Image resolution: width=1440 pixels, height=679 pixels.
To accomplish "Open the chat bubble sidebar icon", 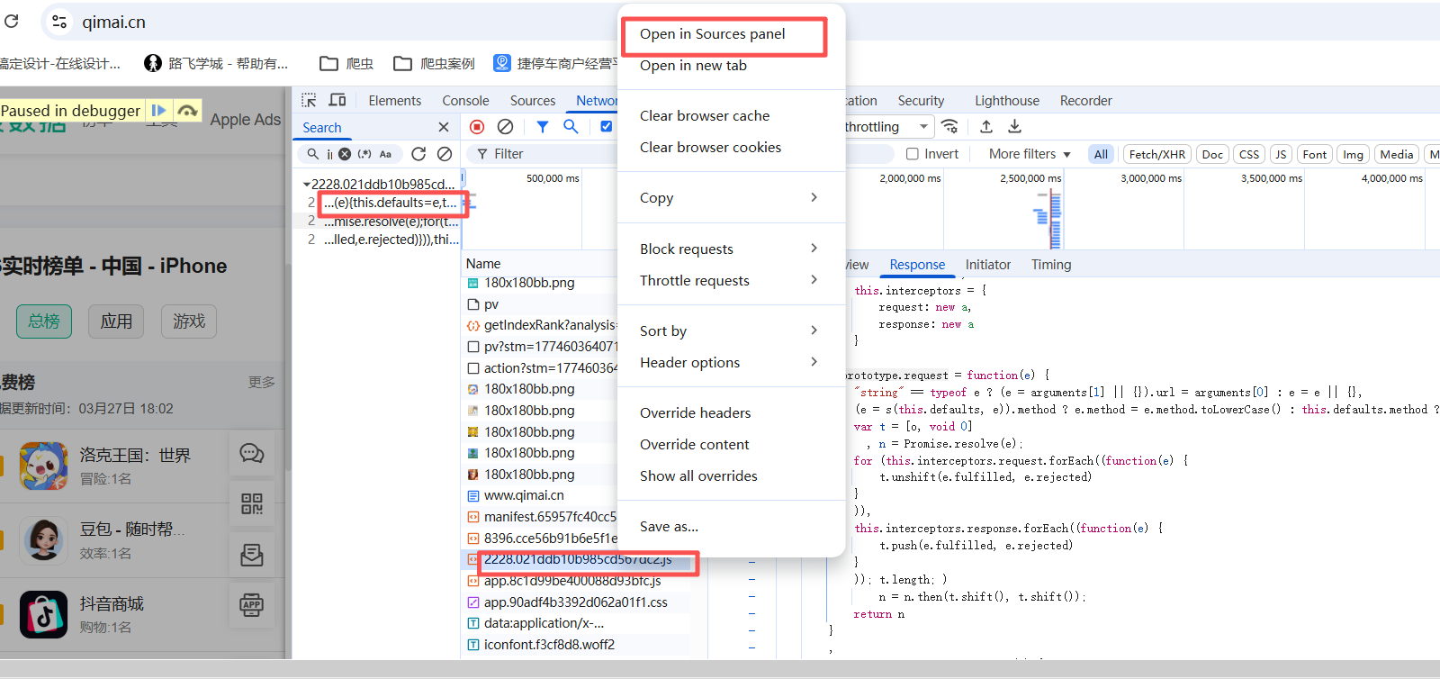I will pos(252,453).
